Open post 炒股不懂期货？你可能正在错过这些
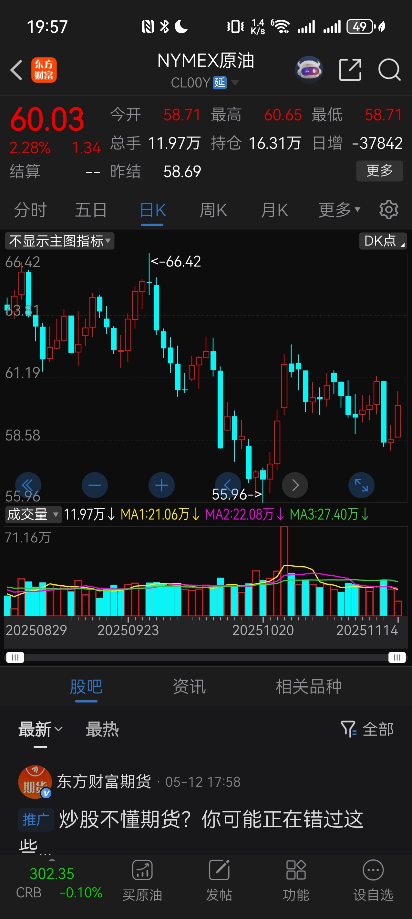This screenshot has height=919, width=412. tap(191, 832)
